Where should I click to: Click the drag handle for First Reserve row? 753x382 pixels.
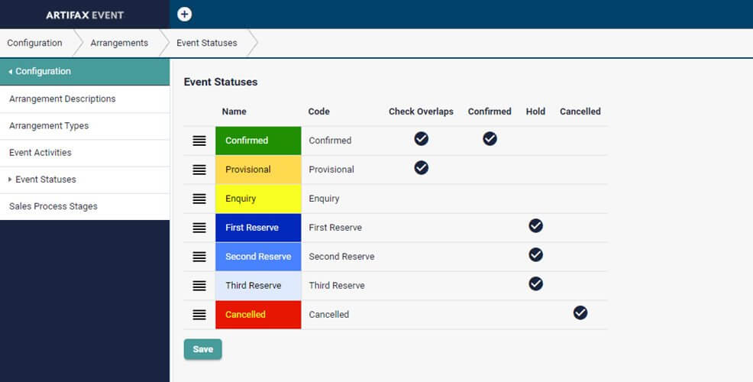199,228
